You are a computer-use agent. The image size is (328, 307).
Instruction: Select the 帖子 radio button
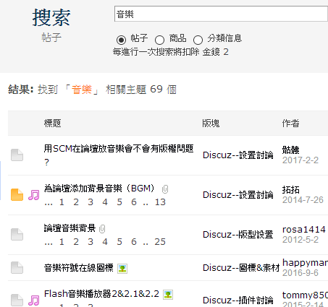coord(121,40)
